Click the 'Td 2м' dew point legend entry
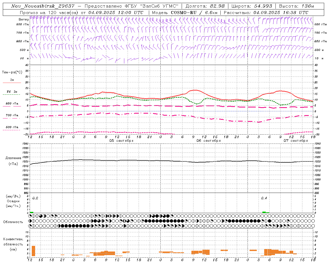 12,92
